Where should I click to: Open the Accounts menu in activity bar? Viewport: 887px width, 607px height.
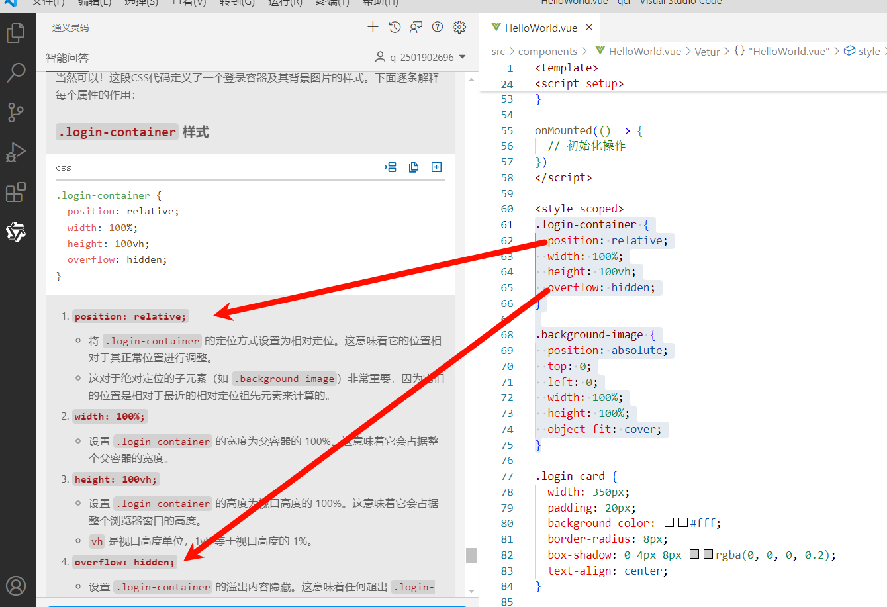click(x=16, y=586)
